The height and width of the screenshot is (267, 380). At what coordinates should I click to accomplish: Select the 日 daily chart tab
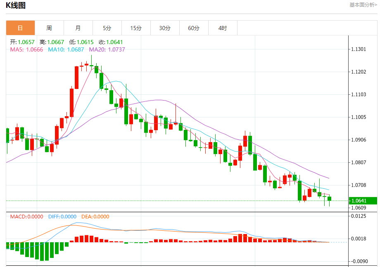[20, 28]
